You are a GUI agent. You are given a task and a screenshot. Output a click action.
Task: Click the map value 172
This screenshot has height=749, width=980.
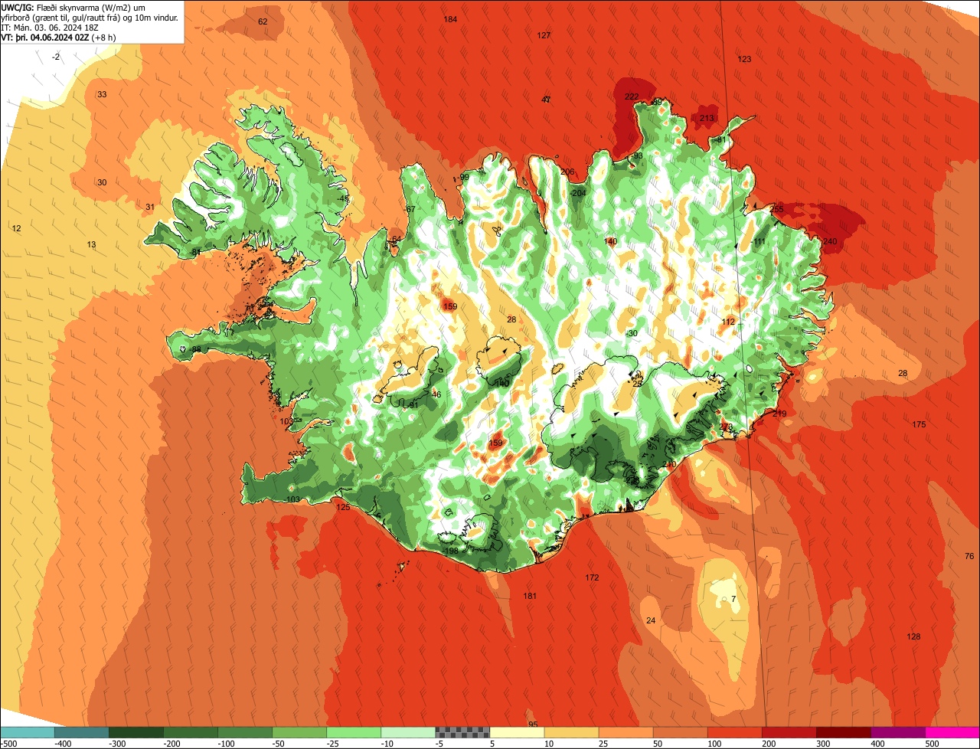[x=593, y=578]
